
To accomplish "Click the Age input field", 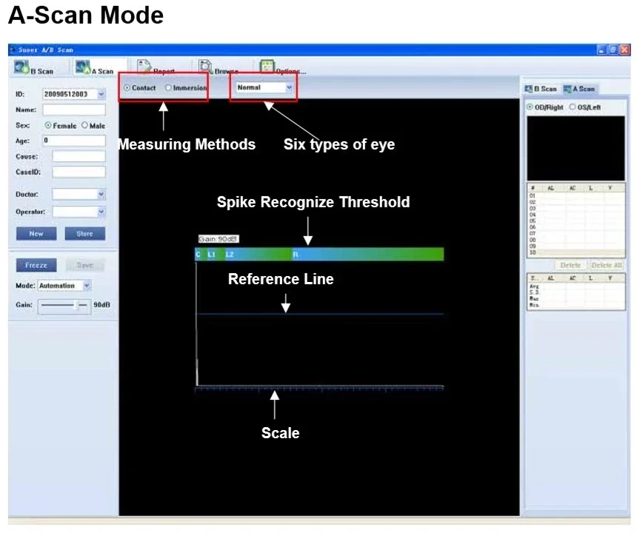I will coord(74,141).
